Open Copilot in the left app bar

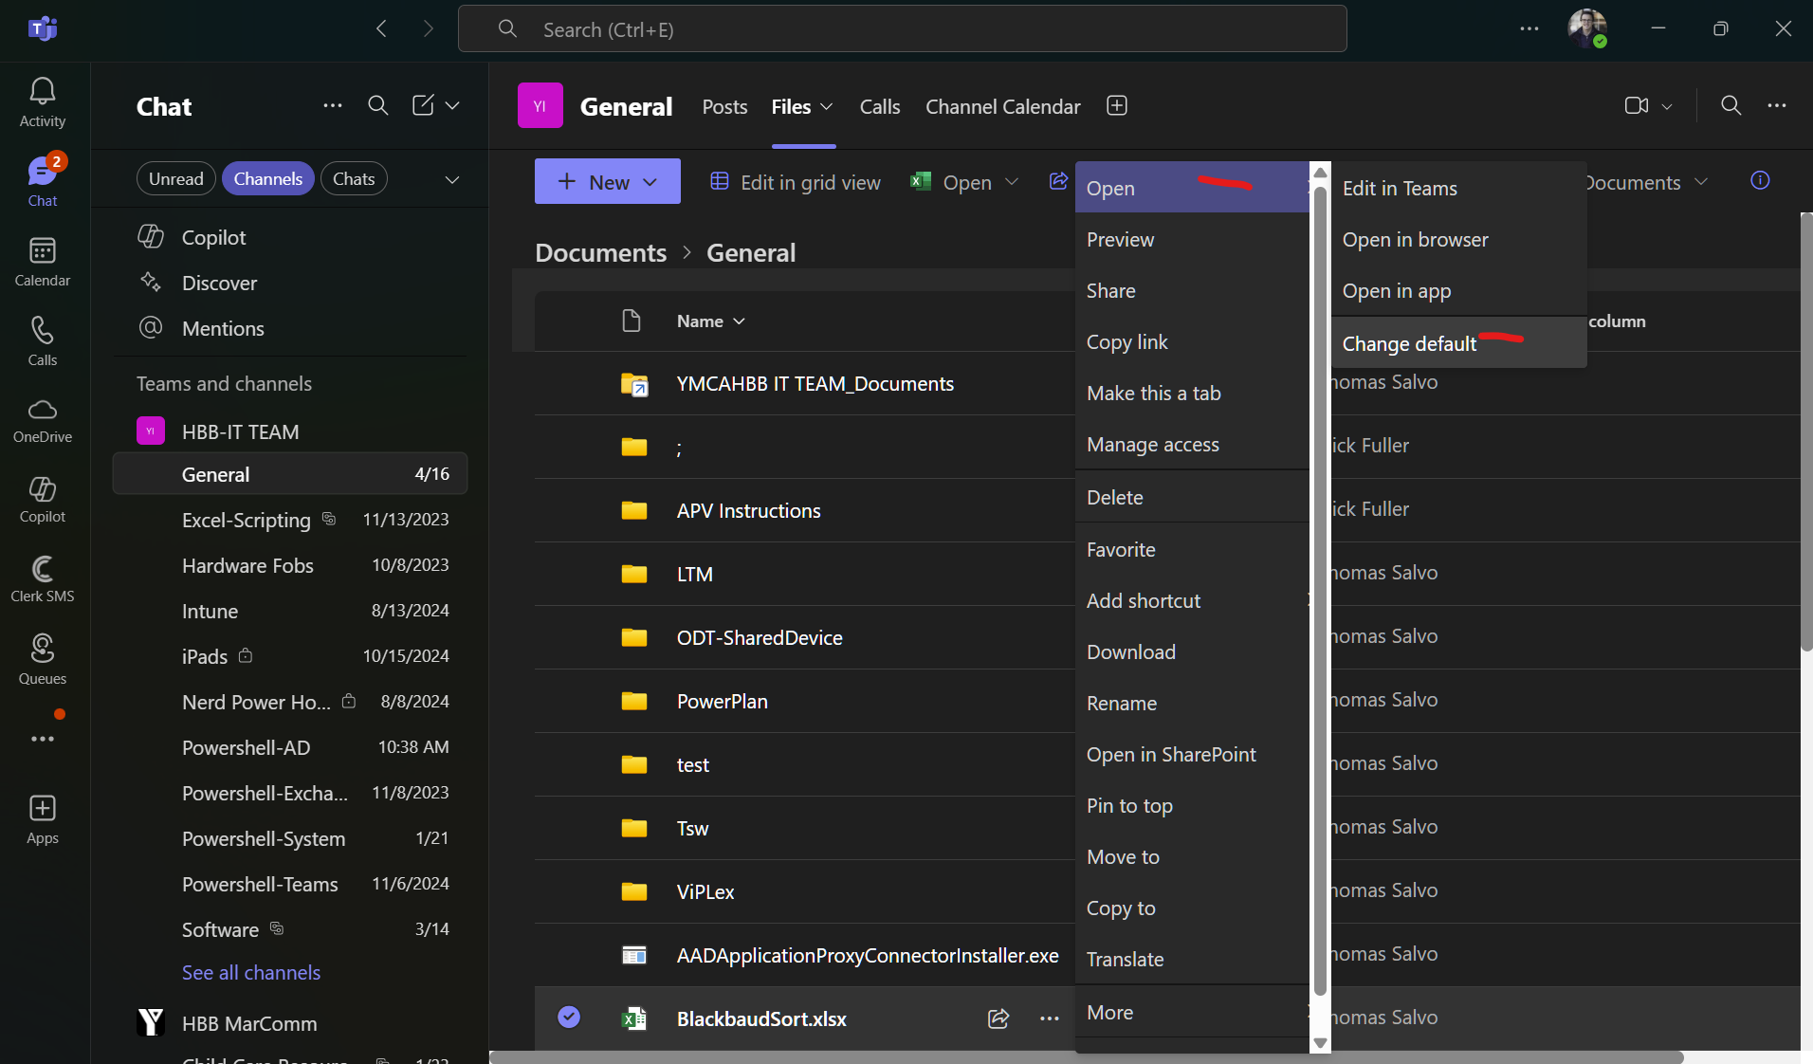pos(43,500)
